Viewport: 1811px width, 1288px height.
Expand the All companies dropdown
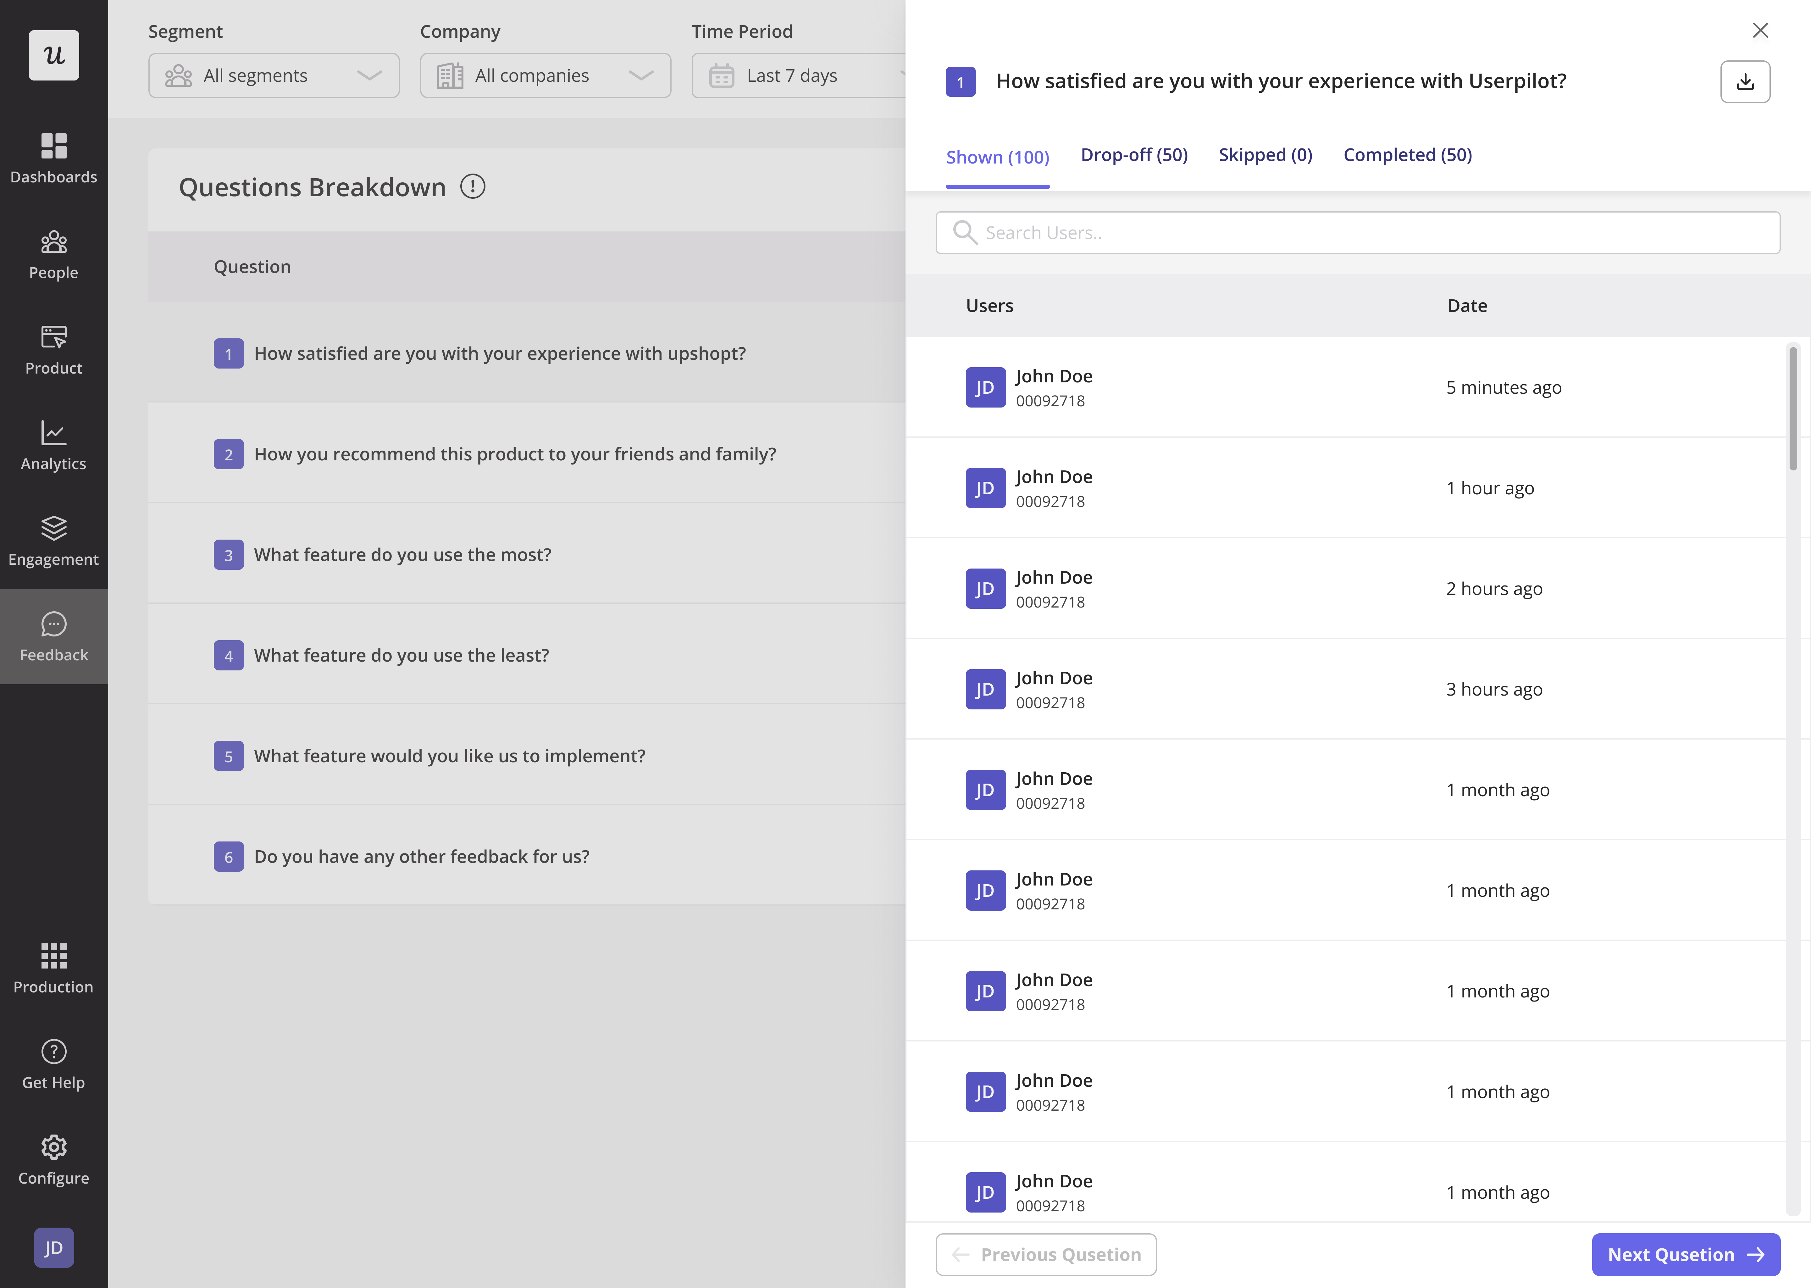[x=546, y=75]
